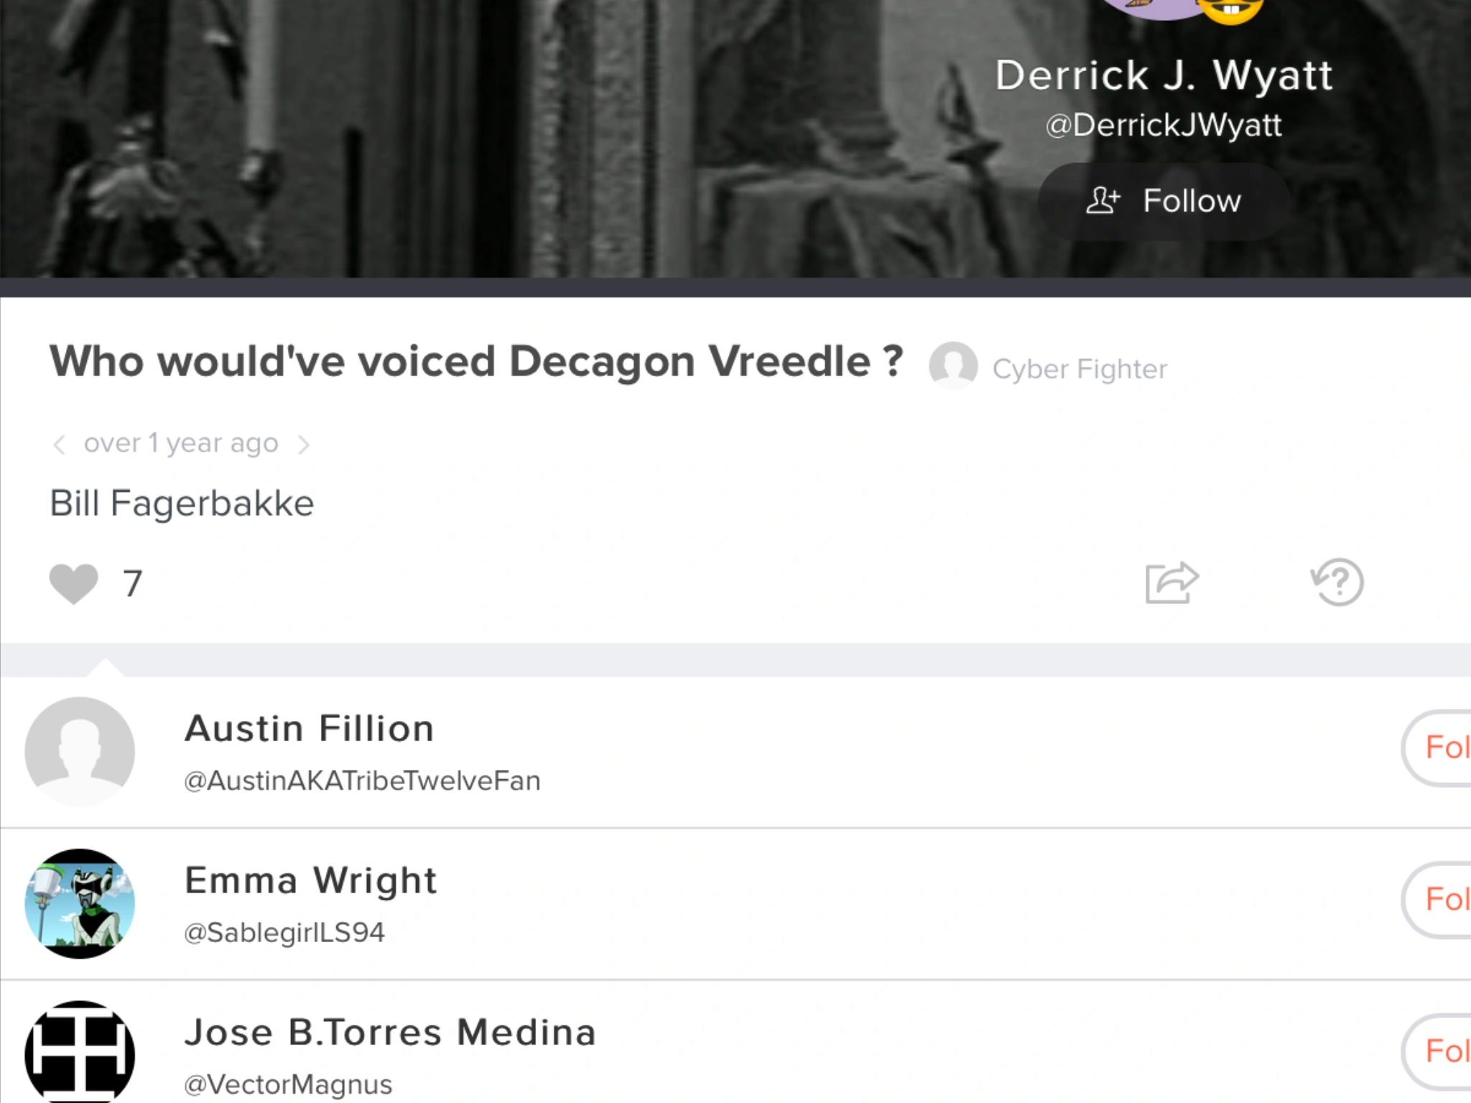
Task: Click the question mark ask icon
Action: click(x=1337, y=582)
